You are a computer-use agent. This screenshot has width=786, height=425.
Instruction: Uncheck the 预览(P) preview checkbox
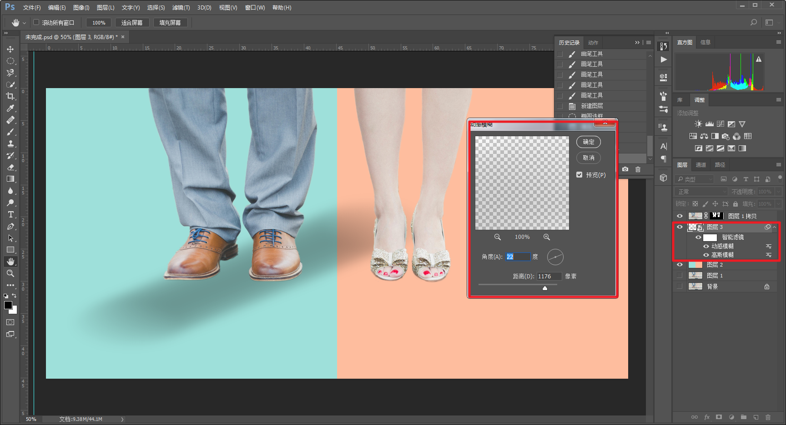pyautogui.click(x=579, y=175)
